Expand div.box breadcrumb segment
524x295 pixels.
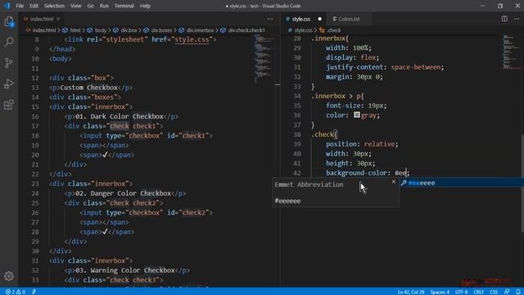coord(129,30)
